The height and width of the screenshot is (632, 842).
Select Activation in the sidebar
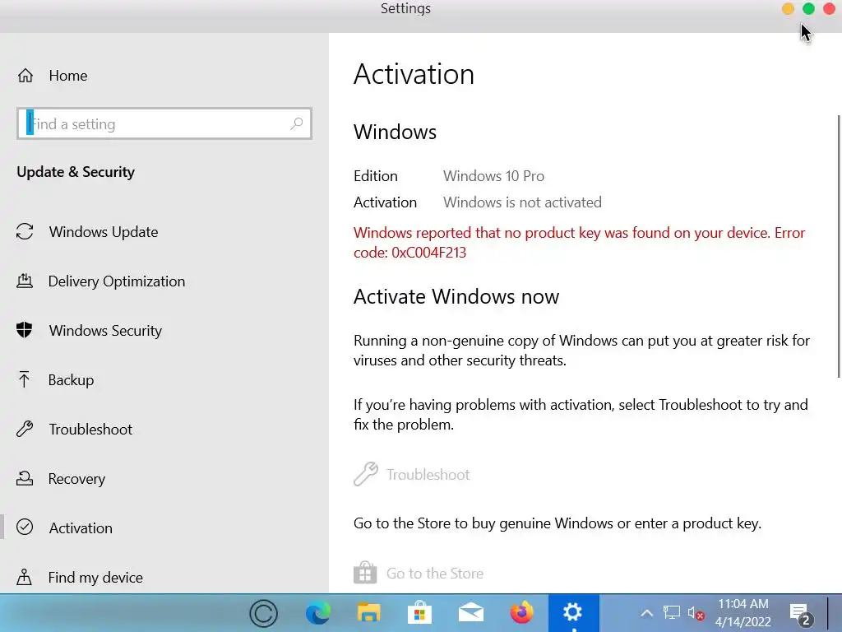164,527
